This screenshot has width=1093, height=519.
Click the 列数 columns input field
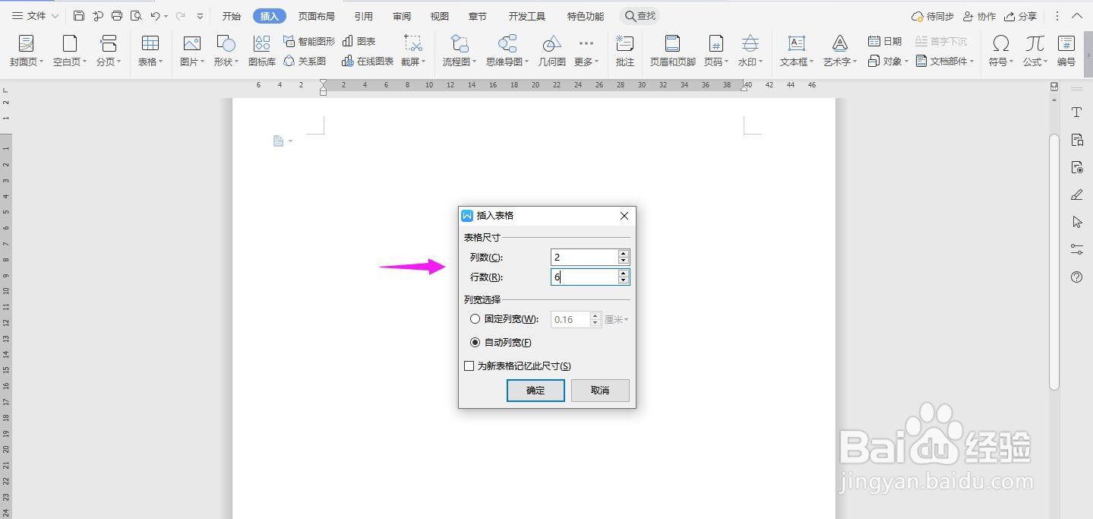584,258
